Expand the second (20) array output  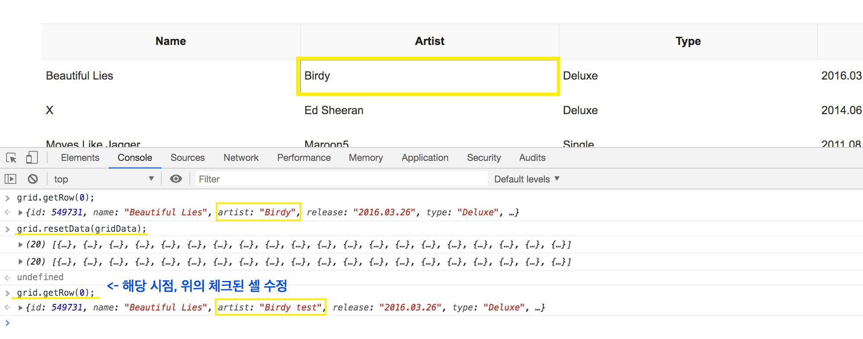coord(20,262)
